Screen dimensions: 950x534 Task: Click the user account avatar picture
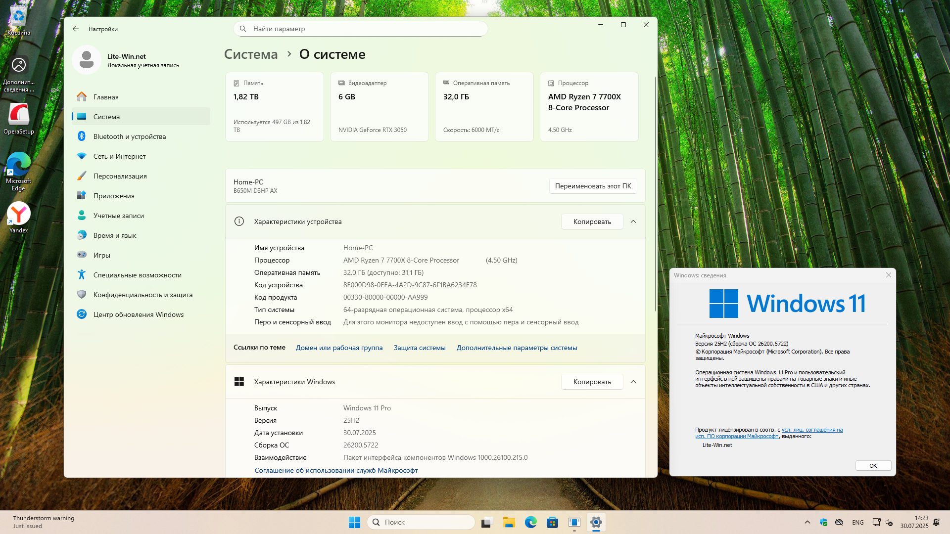click(87, 60)
